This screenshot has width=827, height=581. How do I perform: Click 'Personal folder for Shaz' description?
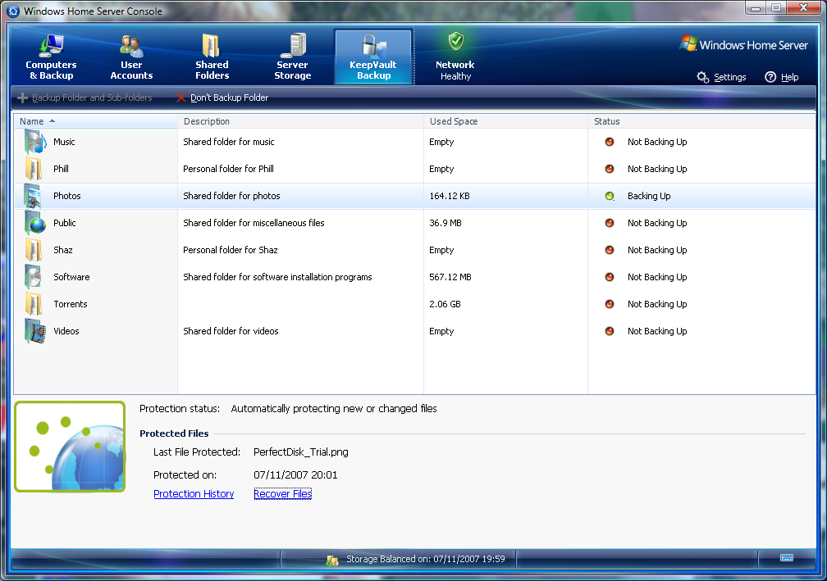tap(230, 250)
